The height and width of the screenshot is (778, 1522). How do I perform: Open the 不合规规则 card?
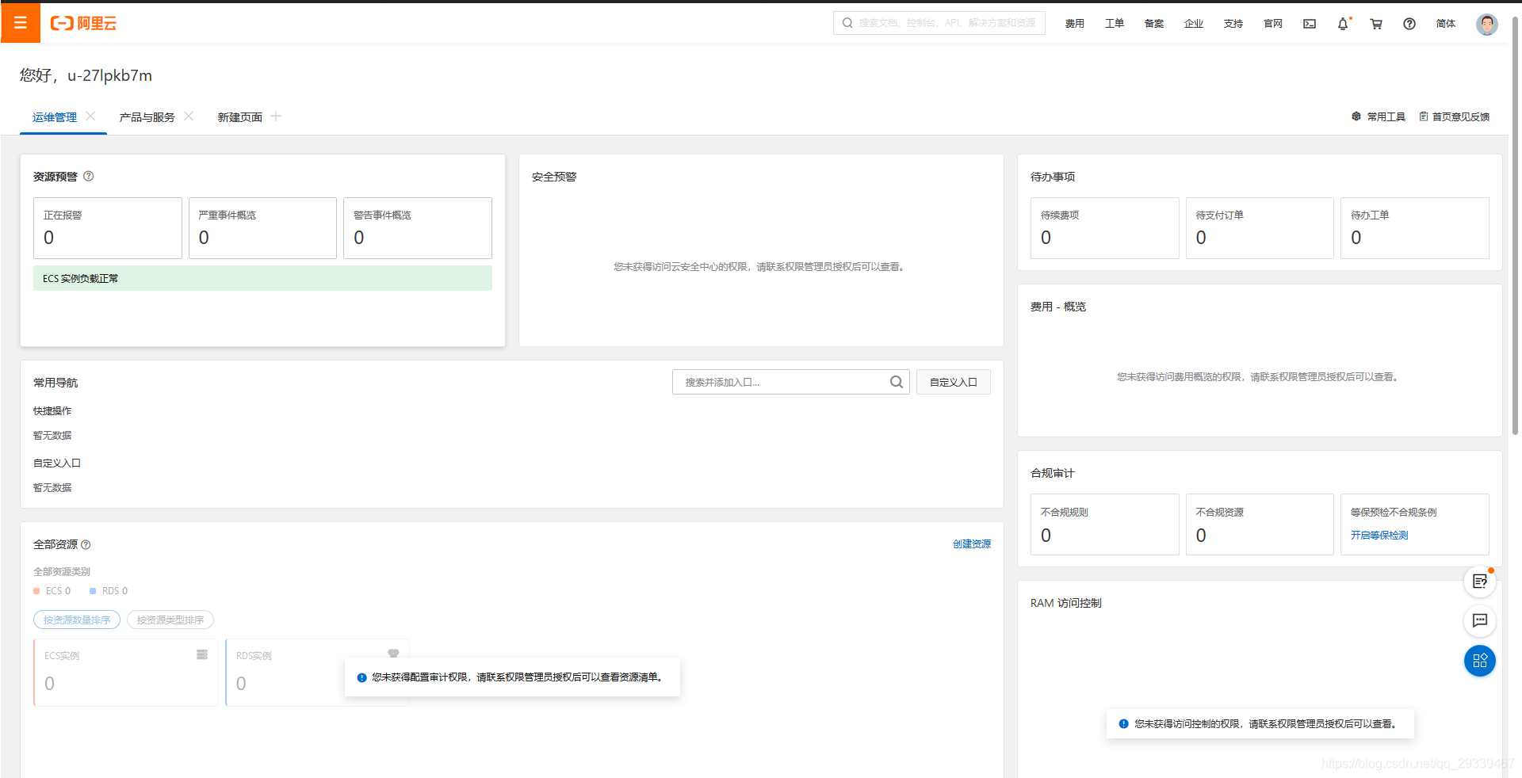coord(1105,524)
